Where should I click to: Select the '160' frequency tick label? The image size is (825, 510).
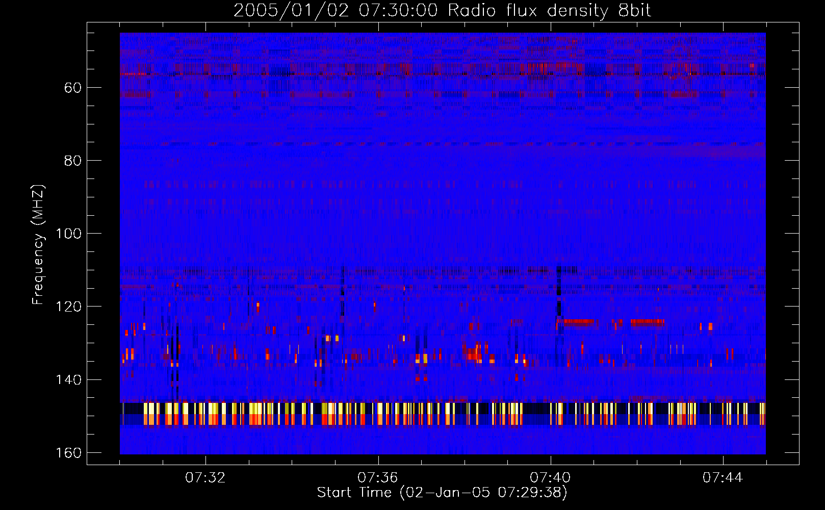point(69,453)
